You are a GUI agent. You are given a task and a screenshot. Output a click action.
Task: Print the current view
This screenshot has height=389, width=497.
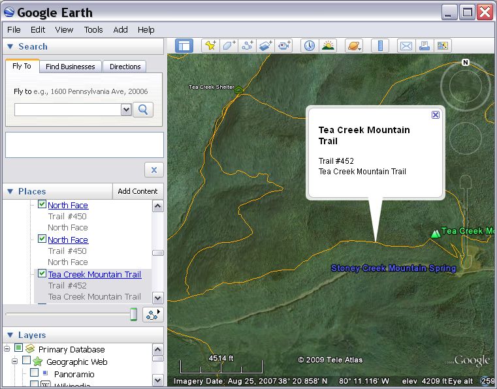pos(425,46)
